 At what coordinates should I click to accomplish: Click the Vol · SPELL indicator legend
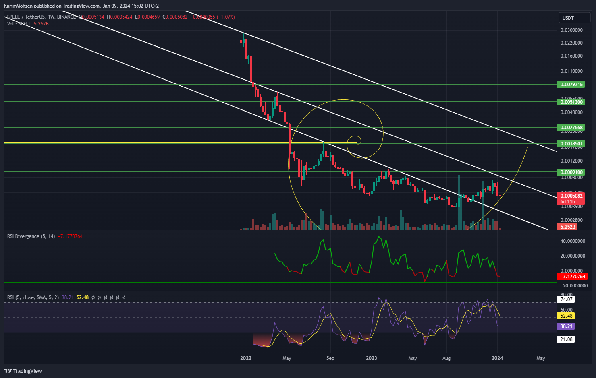click(19, 24)
